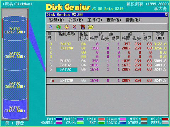
Task: Click the yellow stacked disk icon
Action: point(91,27)
